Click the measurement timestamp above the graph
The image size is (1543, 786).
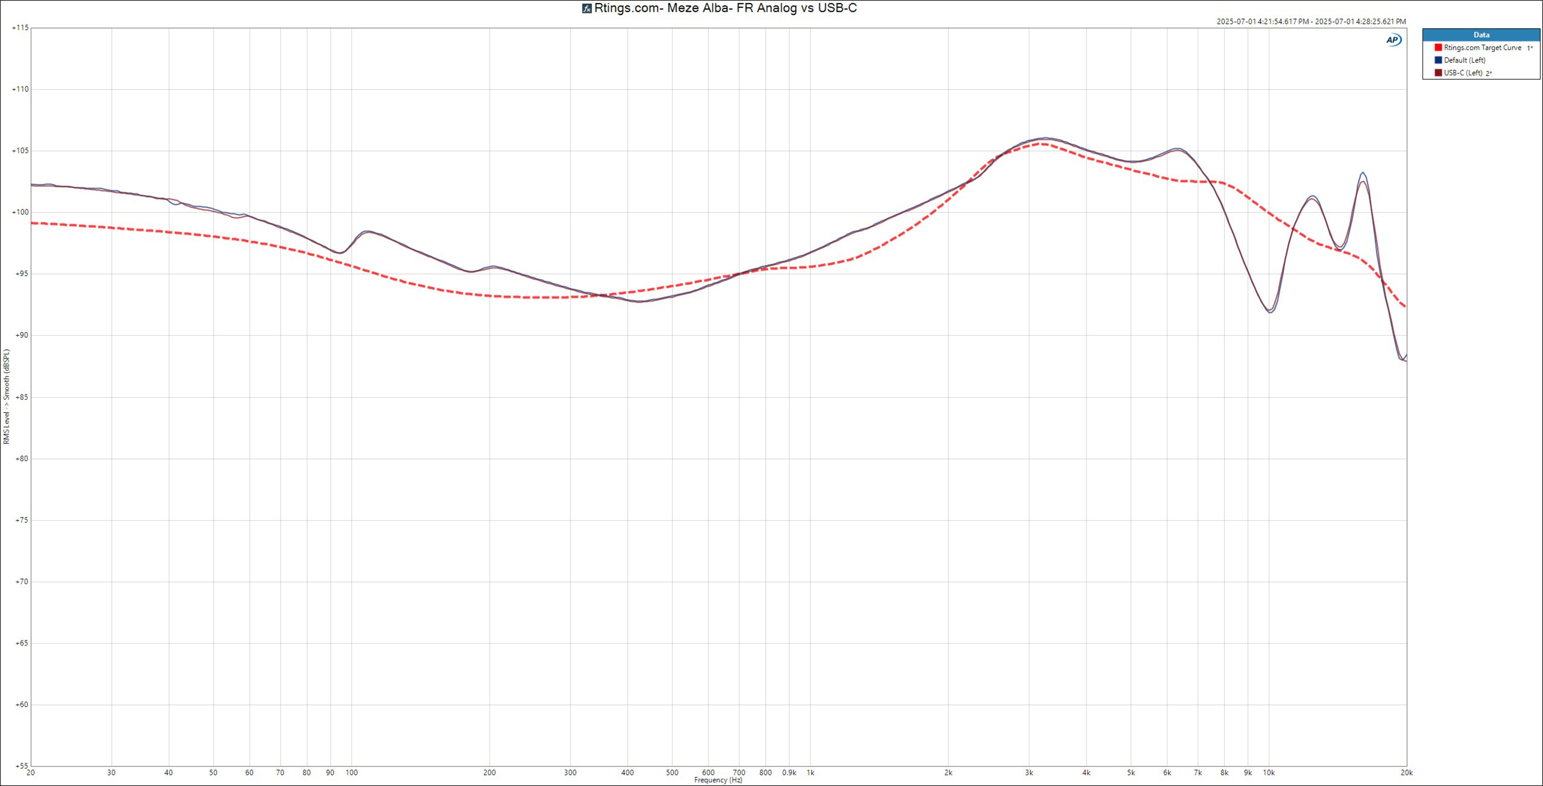(1311, 22)
